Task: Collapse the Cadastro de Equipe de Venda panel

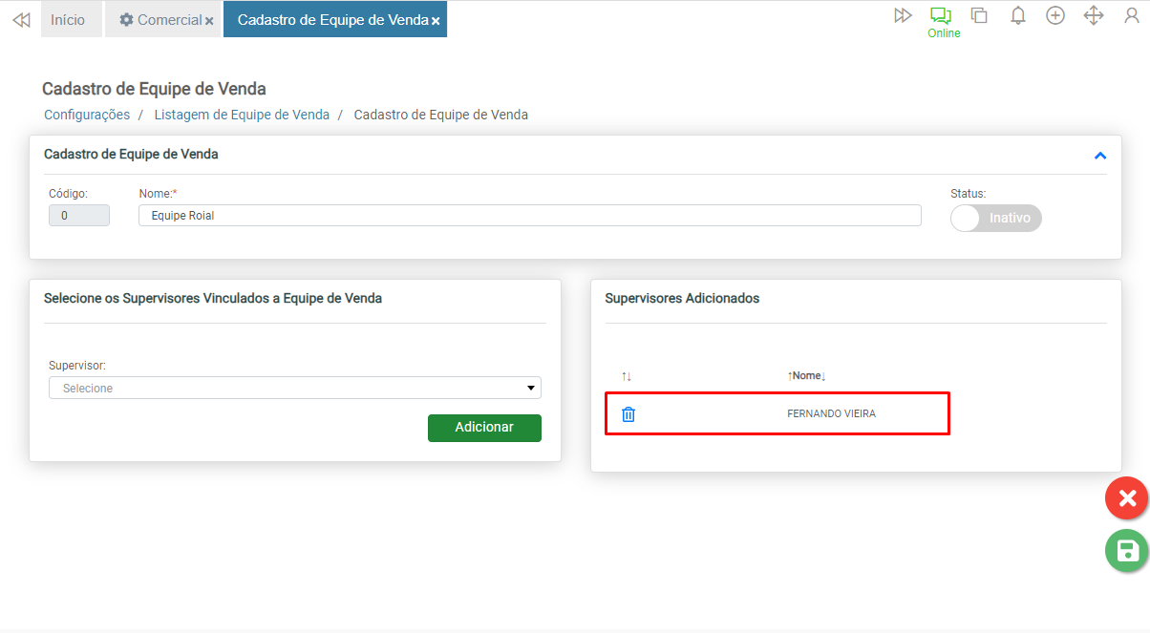Action: (x=1100, y=156)
